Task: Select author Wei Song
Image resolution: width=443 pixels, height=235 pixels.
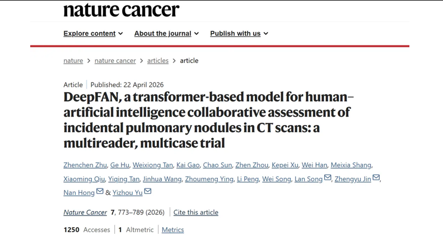Action: click(276, 179)
